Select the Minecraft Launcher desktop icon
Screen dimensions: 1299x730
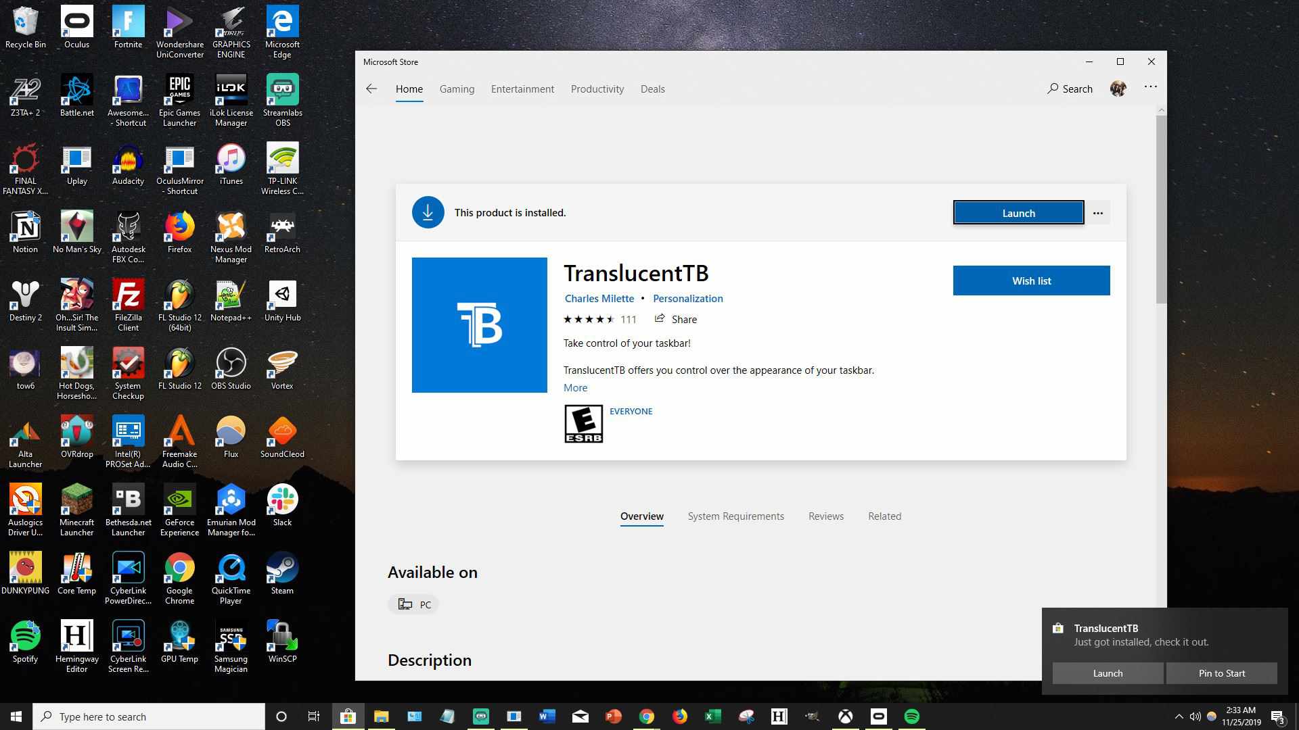[76, 510]
